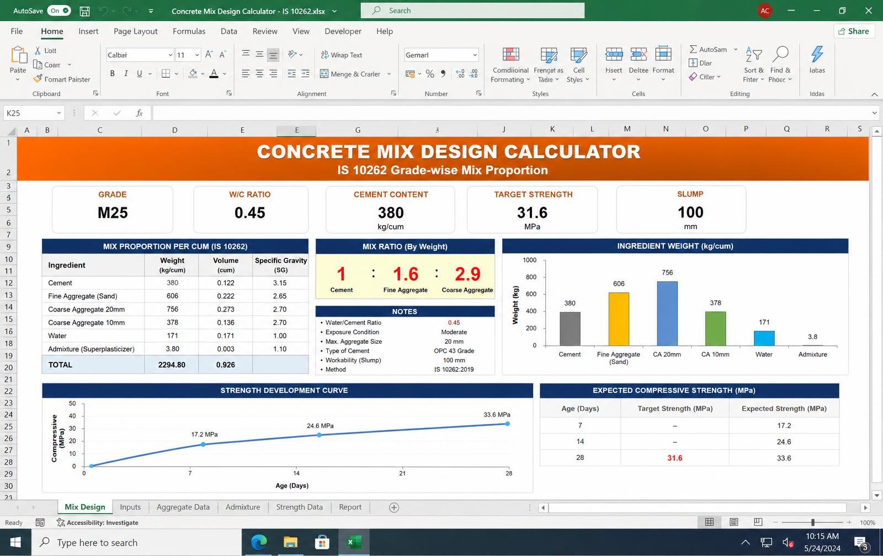Toggle bottom align icon
This screenshot has width=883, height=556.
click(x=273, y=55)
